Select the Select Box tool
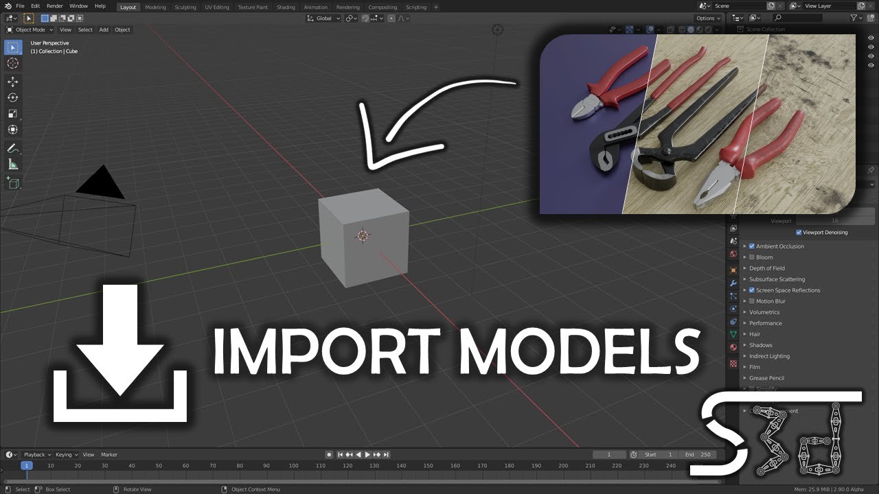This screenshot has width=879, height=494. click(12, 47)
